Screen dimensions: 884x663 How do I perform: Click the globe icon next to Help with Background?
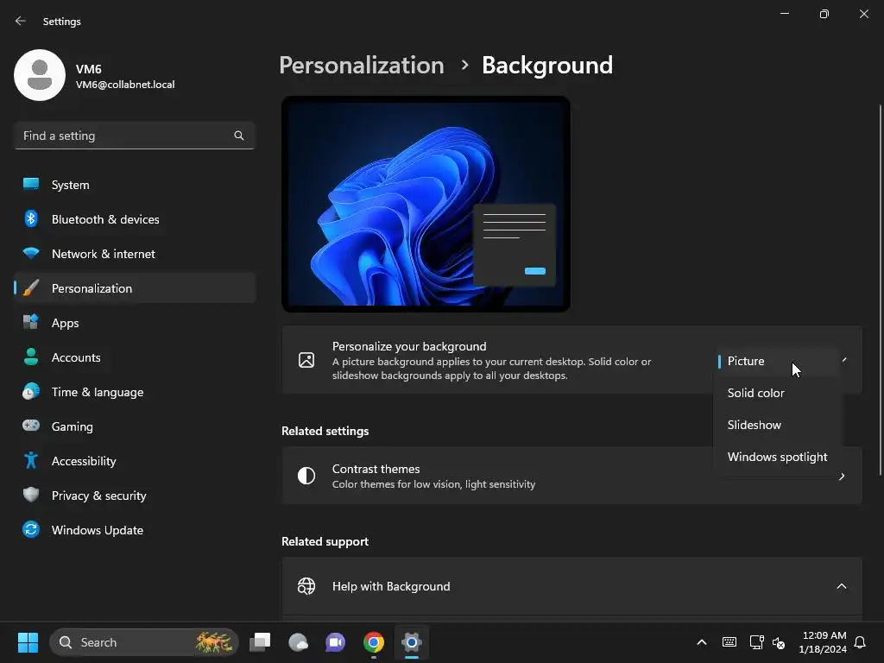tap(306, 586)
